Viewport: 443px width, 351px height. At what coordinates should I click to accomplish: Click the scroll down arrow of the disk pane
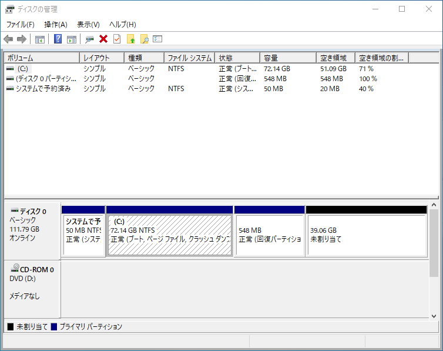coord(434,316)
